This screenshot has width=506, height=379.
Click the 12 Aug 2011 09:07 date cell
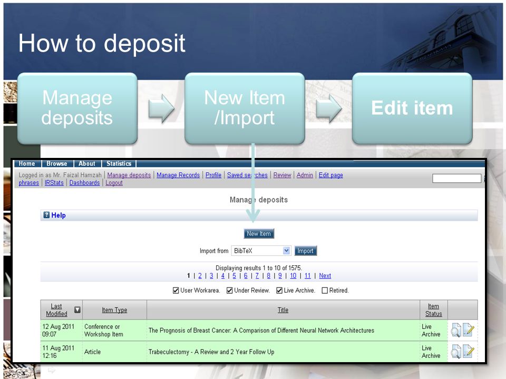tap(61, 331)
